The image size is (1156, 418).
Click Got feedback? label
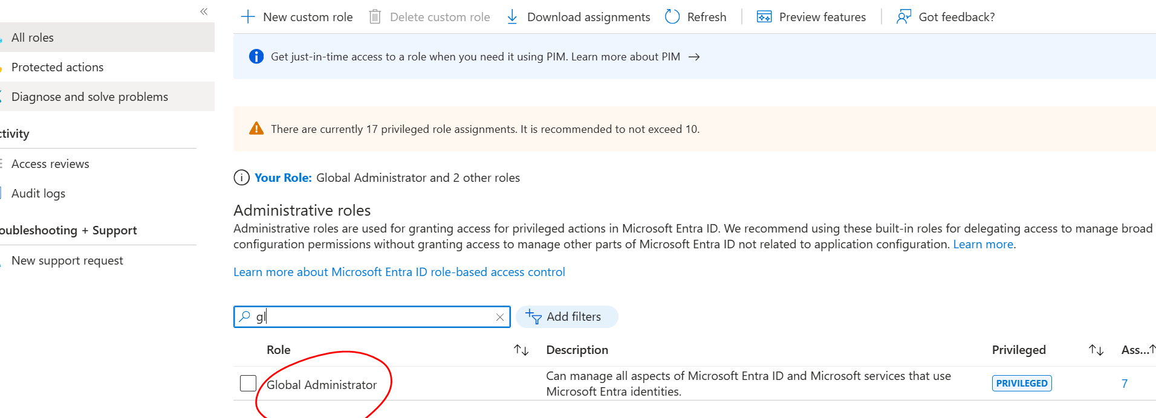tap(956, 17)
